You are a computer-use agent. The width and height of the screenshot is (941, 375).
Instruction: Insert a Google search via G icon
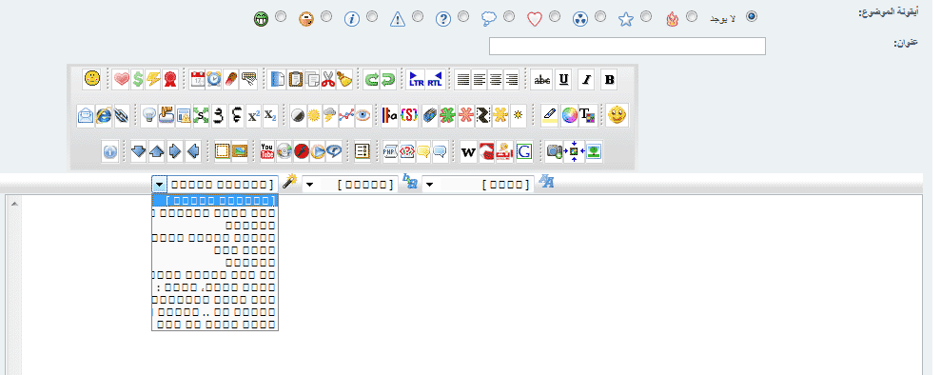pyautogui.click(x=524, y=151)
